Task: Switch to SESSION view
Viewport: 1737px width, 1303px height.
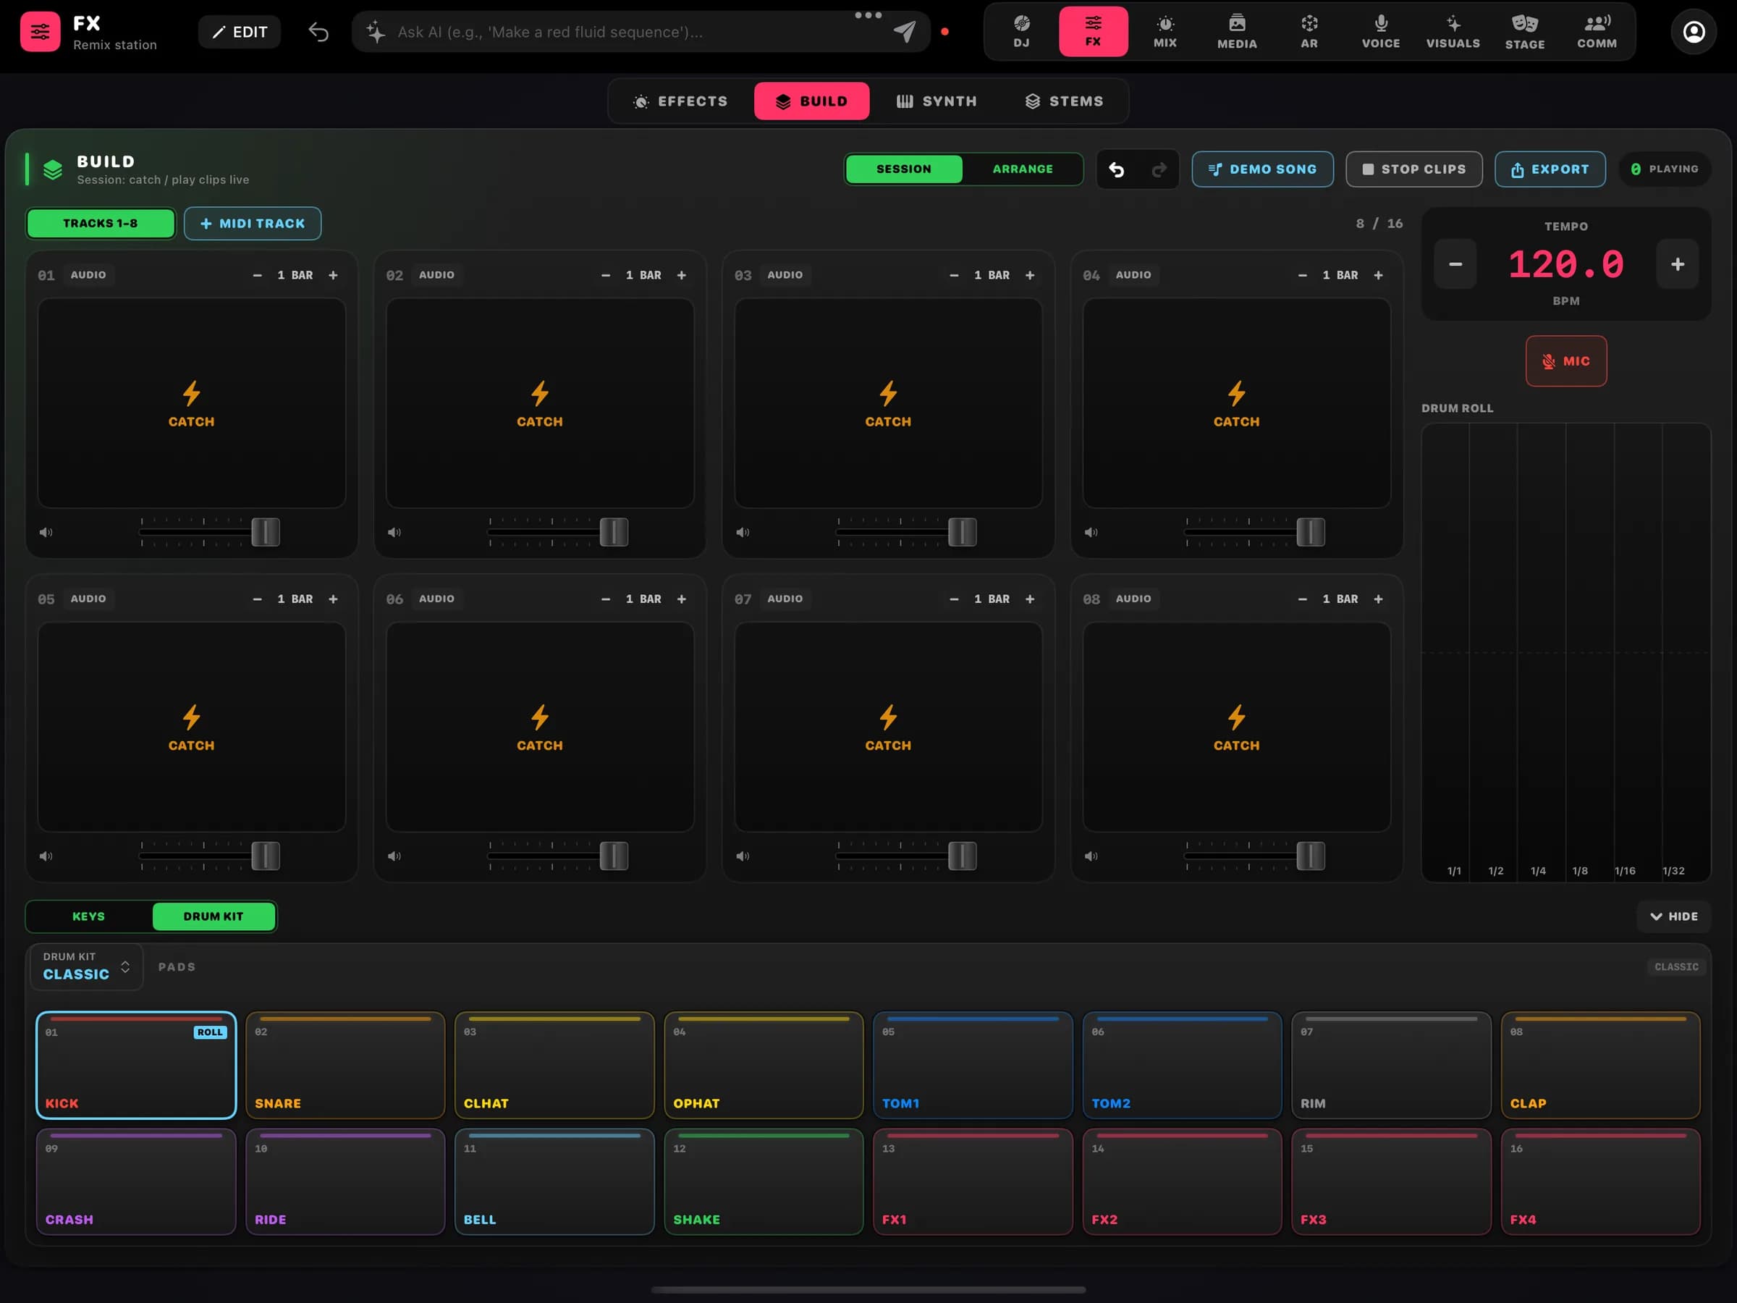Action: (x=904, y=169)
